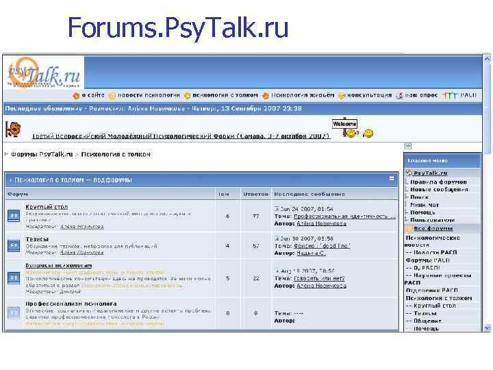Image resolution: width=493 pixels, height=370 pixels.
Task: Click the icon beside PsyTalk.ru in sidebar
Action: coord(409,173)
